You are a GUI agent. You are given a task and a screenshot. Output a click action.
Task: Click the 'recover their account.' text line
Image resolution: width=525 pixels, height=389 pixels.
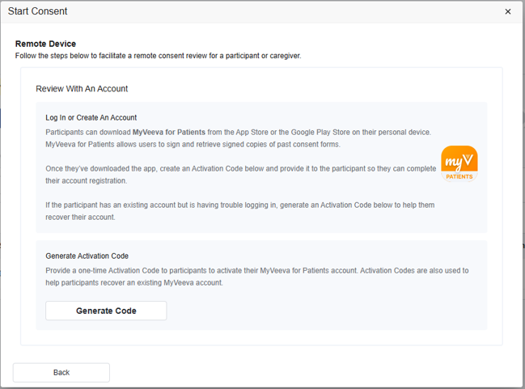point(80,218)
